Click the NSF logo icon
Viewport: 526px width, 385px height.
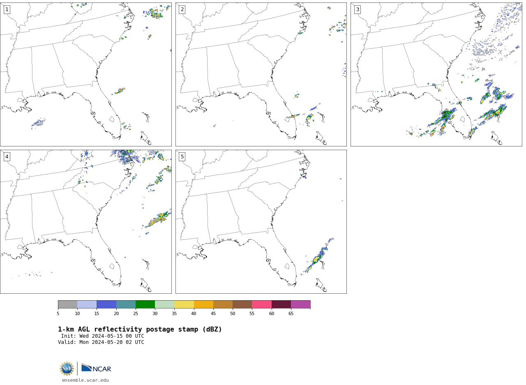click(67, 369)
